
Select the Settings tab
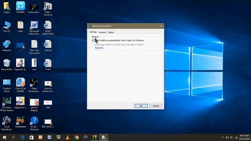[93, 32]
